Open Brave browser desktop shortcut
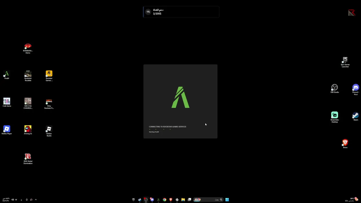 tap(345, 144)
